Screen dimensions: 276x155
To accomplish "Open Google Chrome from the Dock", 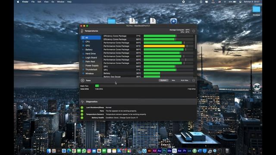I will [74, 151].
